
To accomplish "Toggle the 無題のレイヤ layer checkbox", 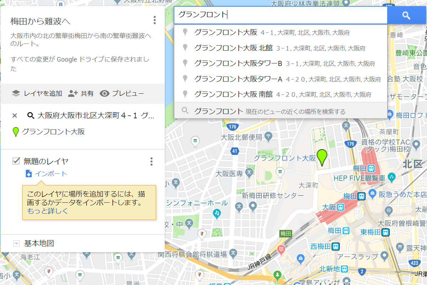I will 16,161.
